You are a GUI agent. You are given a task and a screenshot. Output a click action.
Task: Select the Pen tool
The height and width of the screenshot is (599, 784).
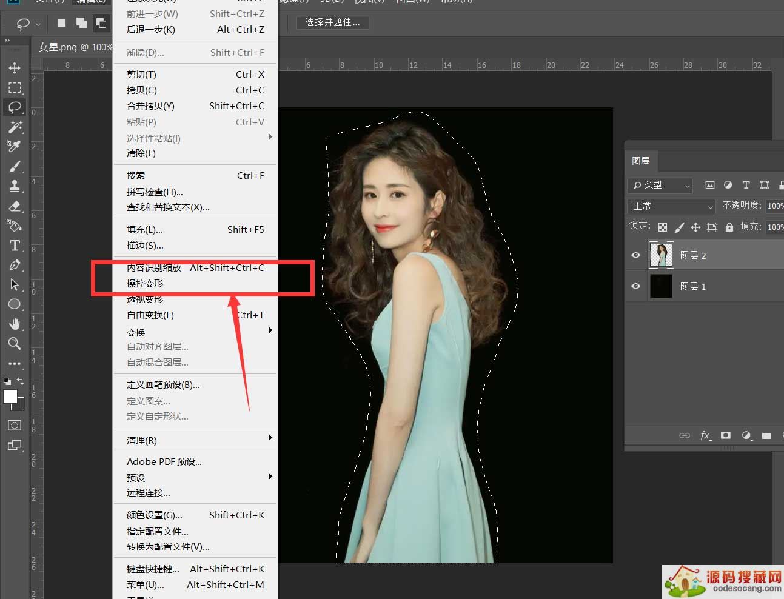coord(15,265)
